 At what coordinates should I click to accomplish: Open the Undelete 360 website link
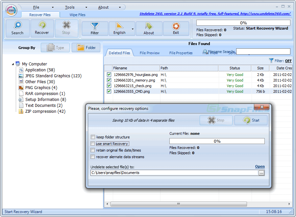point(215,13)
